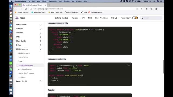Image resolution: width=173 pixels, height=97 pixels.
Task: Click the clock showing Fri 2:28 PM
Action: 147,1
